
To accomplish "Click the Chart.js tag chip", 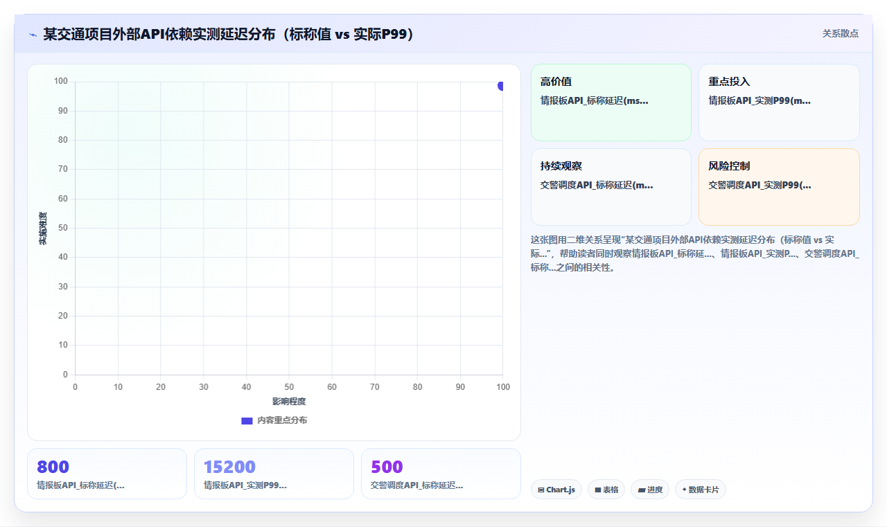I will [556, 490].
